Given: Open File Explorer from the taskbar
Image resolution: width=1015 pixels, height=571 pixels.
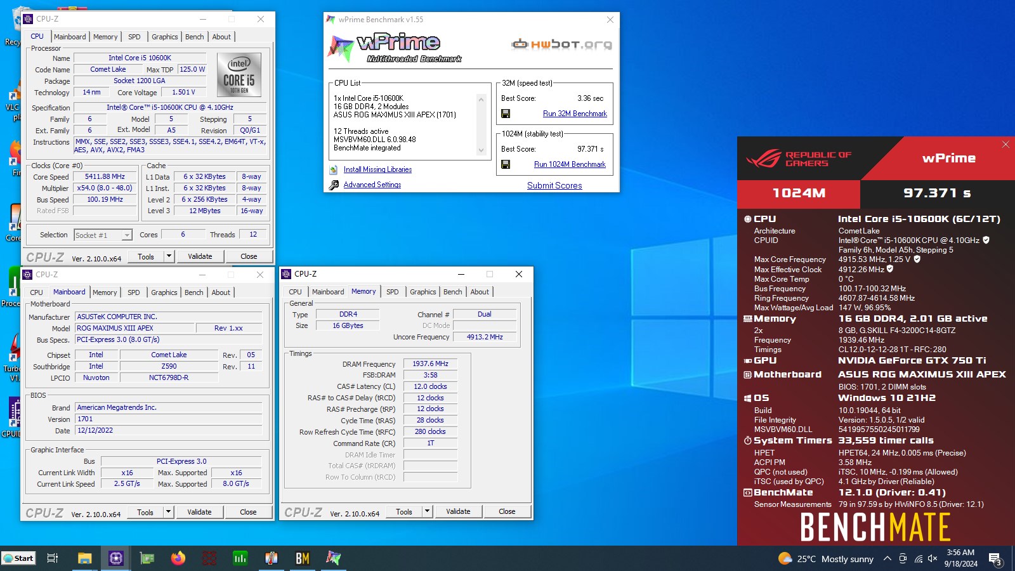Looking at the screenshot, I should [84, 558].
